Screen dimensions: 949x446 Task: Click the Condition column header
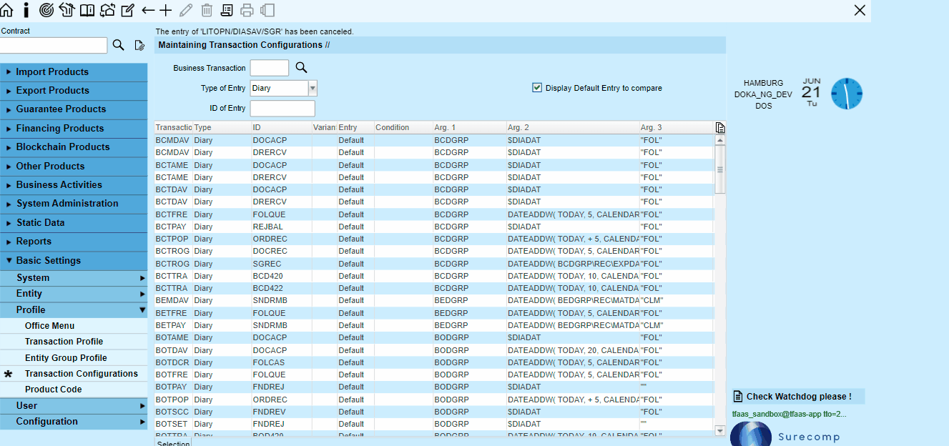coord(403,127)
